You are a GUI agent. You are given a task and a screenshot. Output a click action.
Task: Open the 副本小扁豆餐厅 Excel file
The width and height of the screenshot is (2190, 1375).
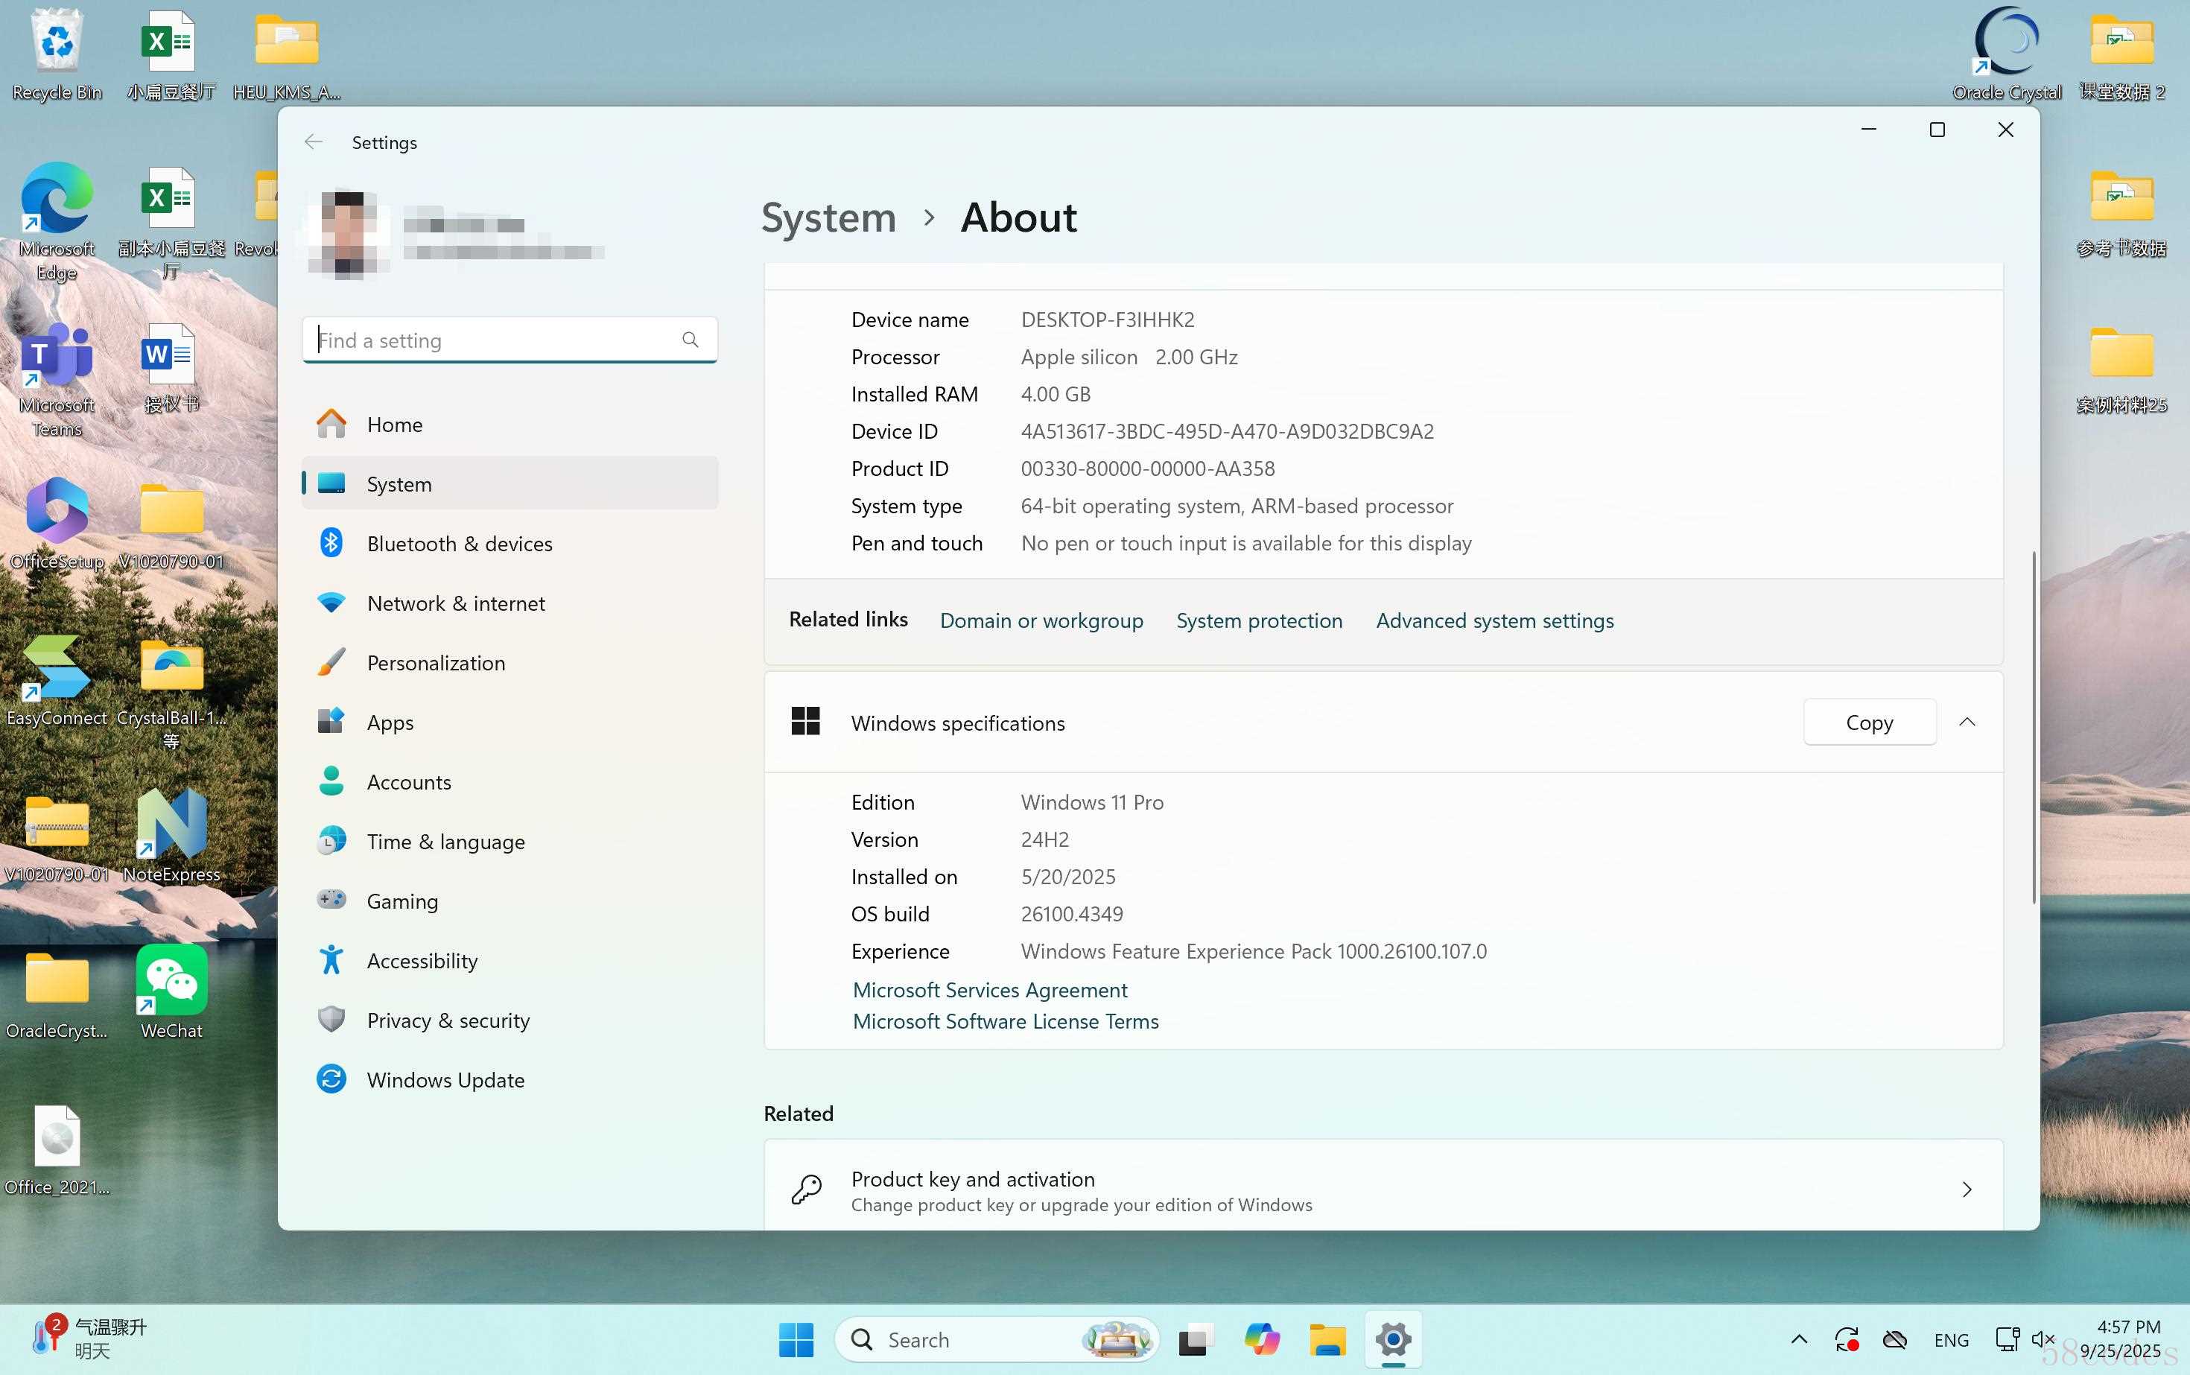click(171, 221)
